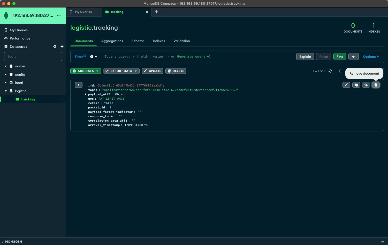Expand the query Options

point(371,57)
